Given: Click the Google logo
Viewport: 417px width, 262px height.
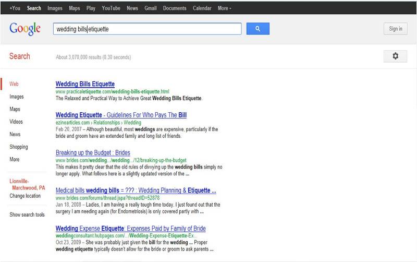Looking at the screenshot, I should click(x=25, y=29).
